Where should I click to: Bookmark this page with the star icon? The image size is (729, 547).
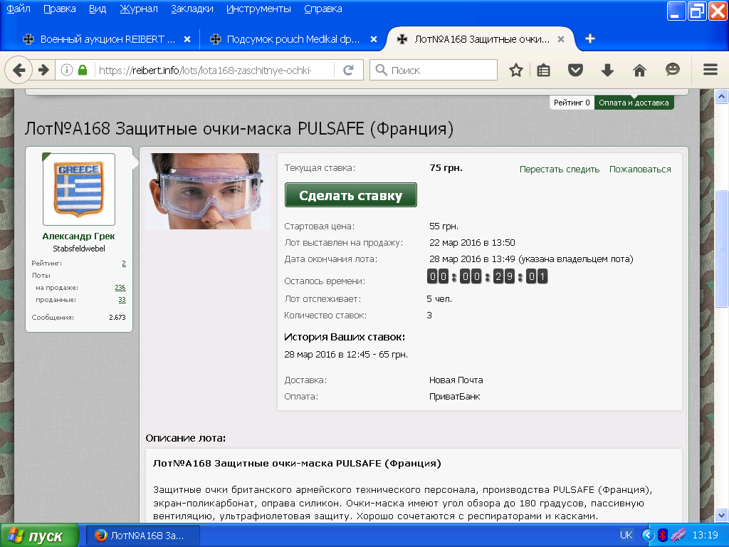click(516, 70)
